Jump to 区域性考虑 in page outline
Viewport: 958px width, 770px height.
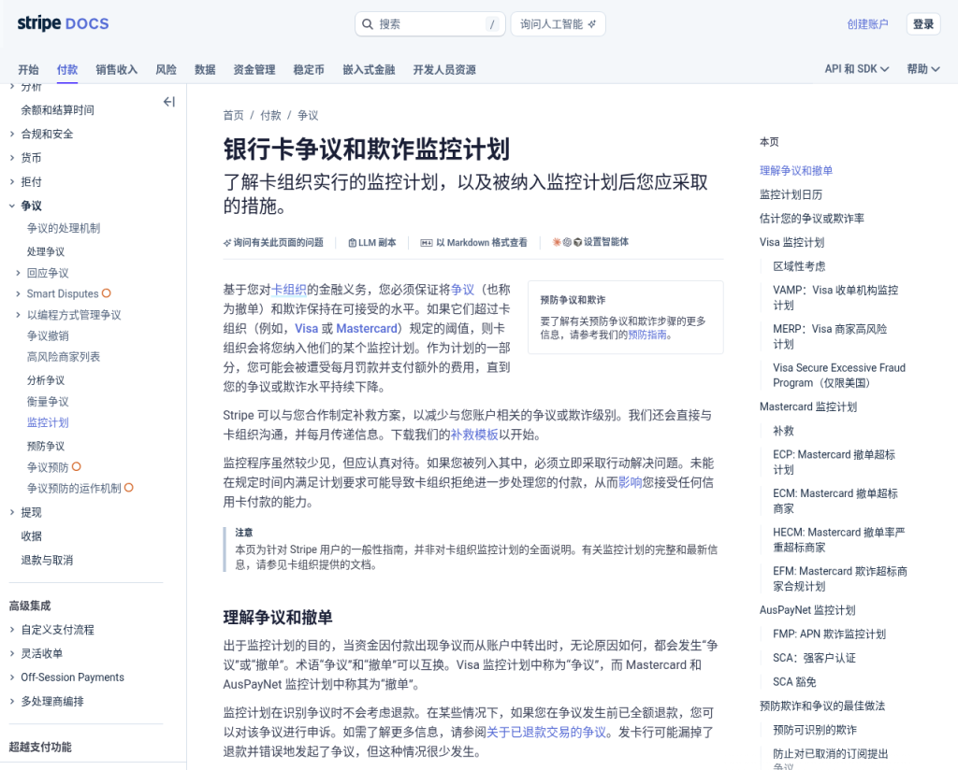[x=799, y=266]
